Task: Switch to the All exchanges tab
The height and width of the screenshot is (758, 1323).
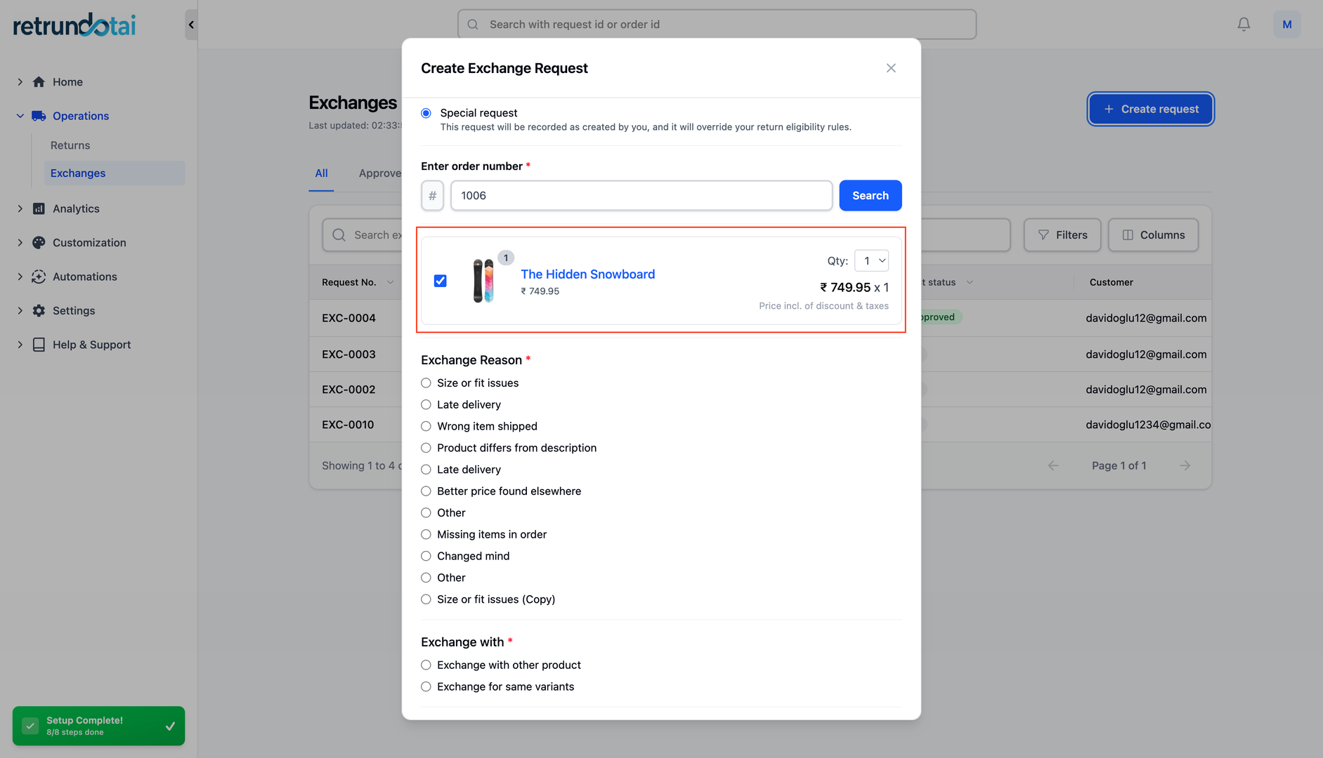Action: coord(321,173)
